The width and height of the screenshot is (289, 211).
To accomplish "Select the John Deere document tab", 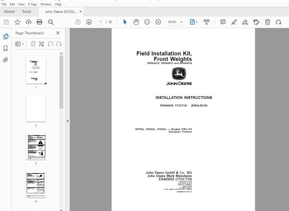I will click(x=61, y=12).
